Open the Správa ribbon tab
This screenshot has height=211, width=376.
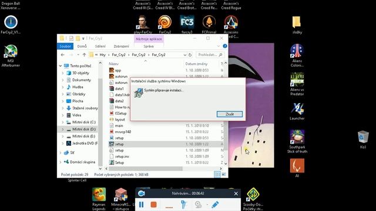pyautogui.click(x=149, y=46)
